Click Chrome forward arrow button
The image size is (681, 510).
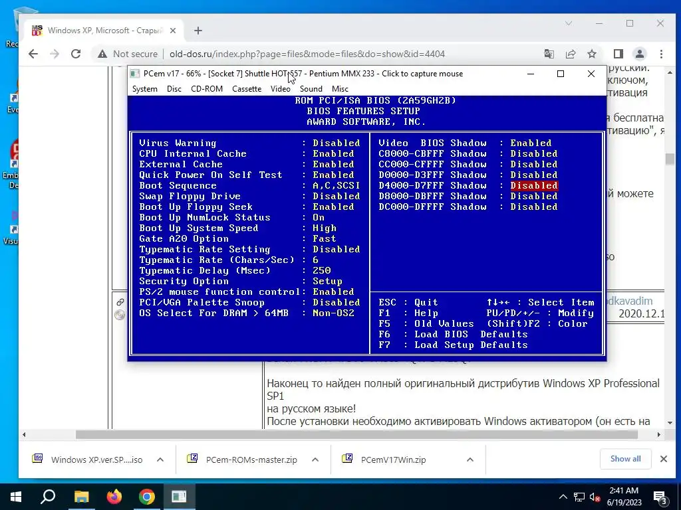pos(55,54)
